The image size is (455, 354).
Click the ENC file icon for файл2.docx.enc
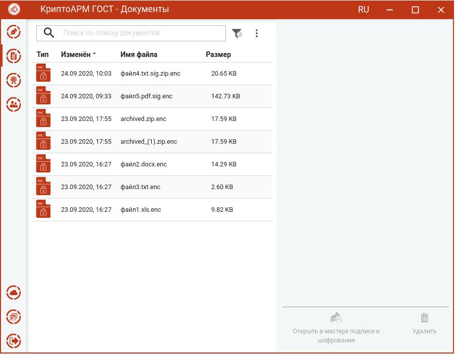click(x=43, y=163)
